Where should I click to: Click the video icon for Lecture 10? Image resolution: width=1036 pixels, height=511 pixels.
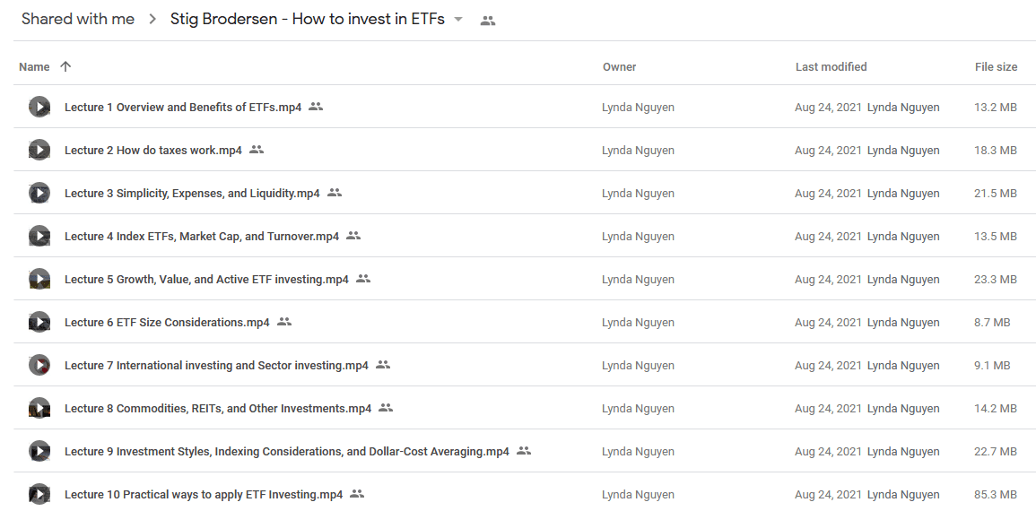[x=39, y=495]
